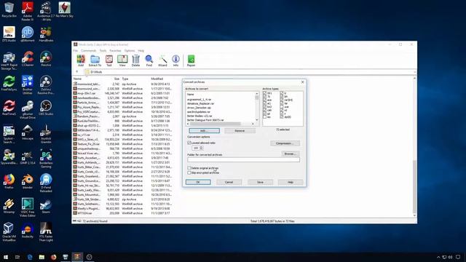Click the Info toolbar icon
This screenshot has width=466, height=262.
click(175, 60)
